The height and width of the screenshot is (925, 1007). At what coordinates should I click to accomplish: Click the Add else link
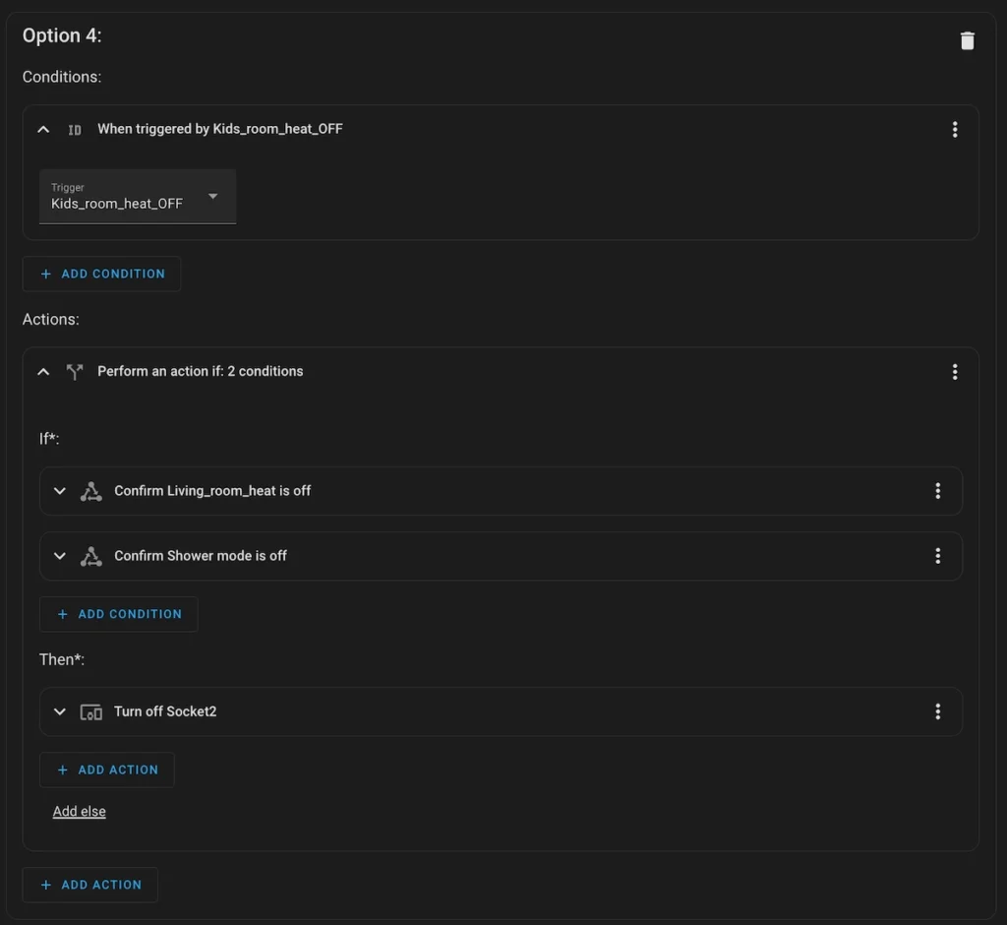tap(80, 812)
